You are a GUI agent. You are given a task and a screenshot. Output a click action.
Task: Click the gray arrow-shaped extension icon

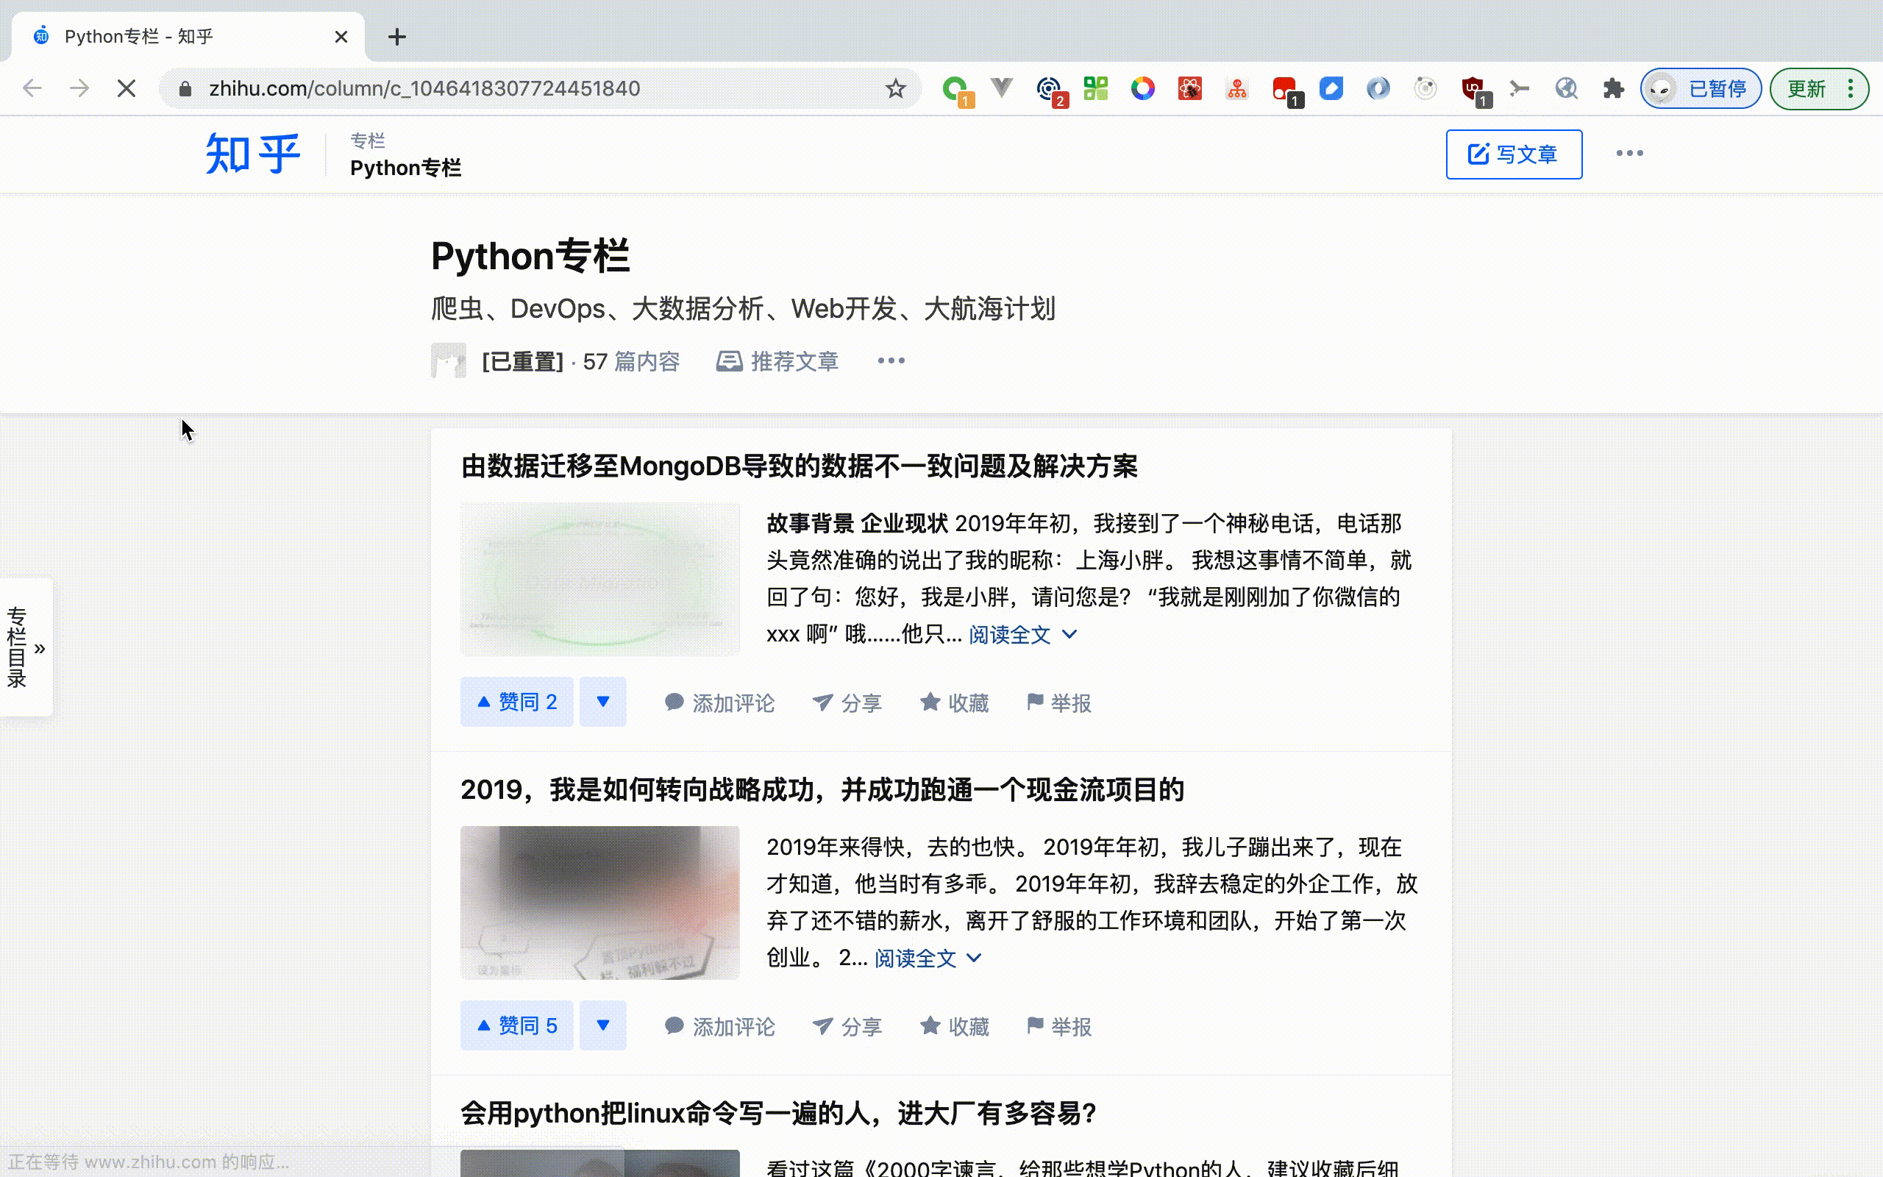point(1519,88)
